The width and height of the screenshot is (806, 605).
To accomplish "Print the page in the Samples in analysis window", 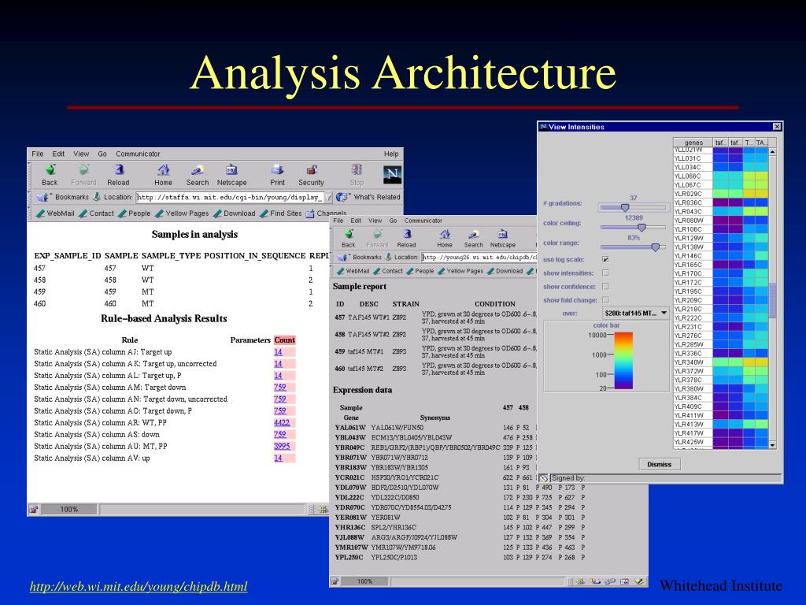I will click(278, 175).
